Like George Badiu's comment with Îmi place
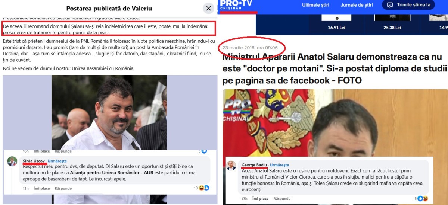The image size is (448, 205). [x=261, y=199]
